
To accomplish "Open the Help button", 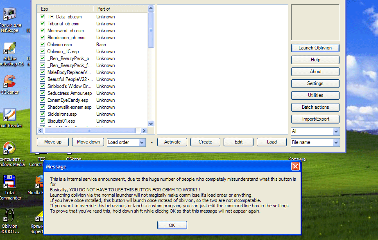I will pyautogui.click(x=315, y=60).
